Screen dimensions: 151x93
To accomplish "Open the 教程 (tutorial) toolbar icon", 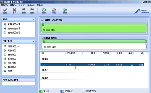I will (x=54, y=11).
